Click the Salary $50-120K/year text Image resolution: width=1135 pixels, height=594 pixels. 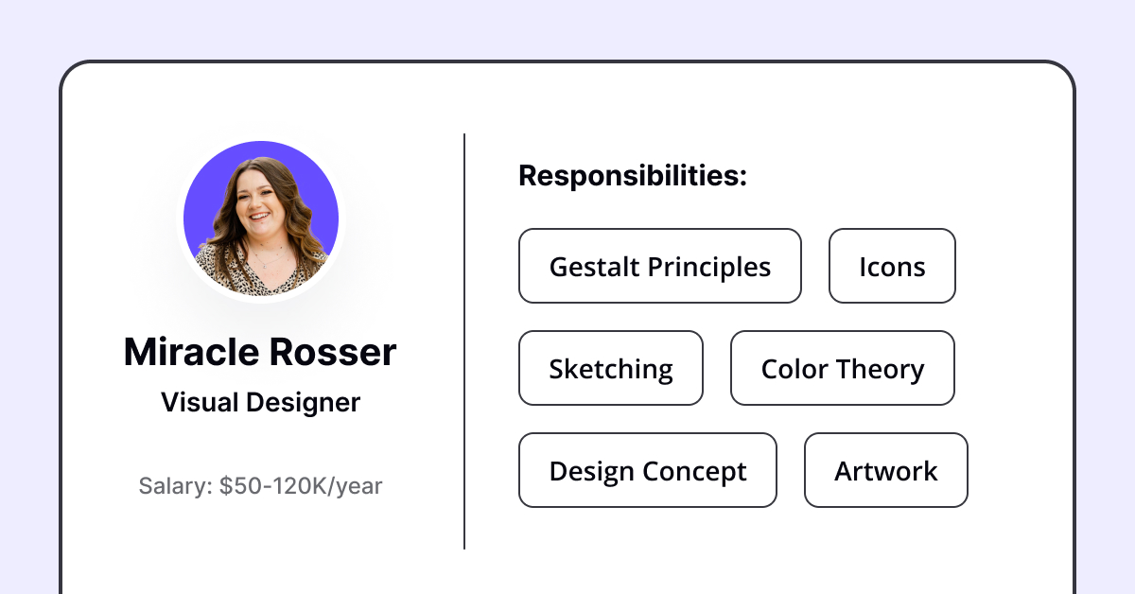[261, 486]
